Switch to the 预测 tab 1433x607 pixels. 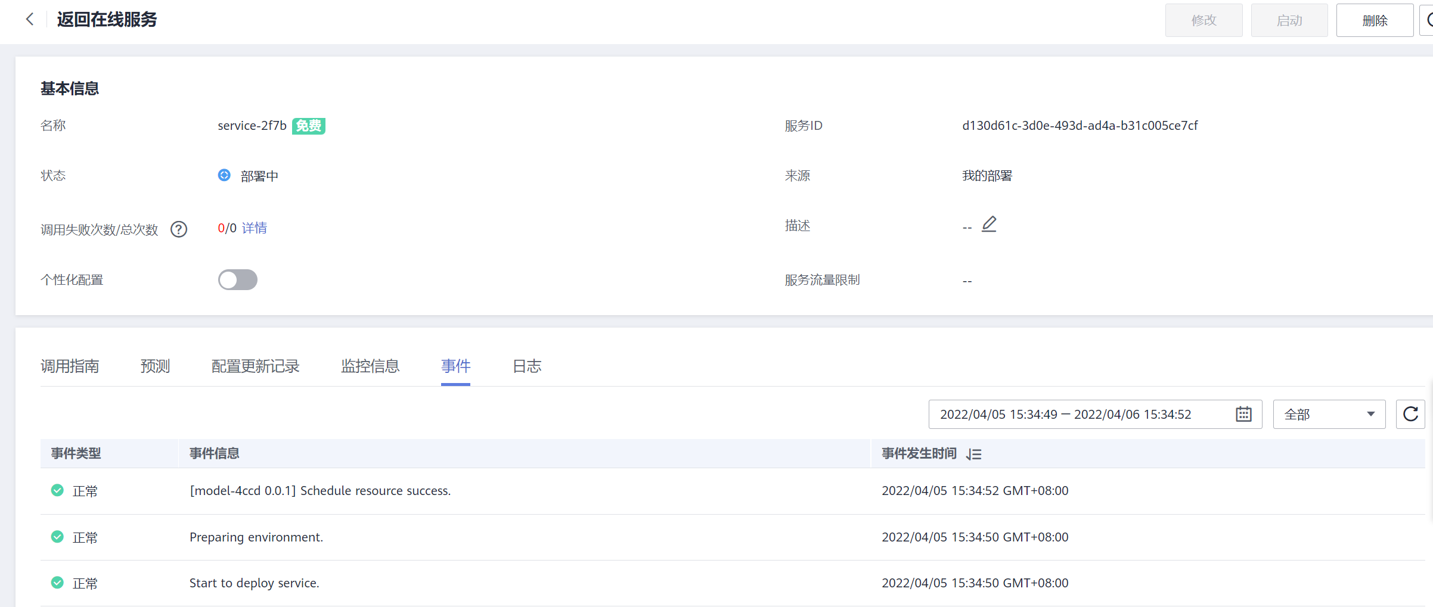pyautogui.click(x=155, y=366)
